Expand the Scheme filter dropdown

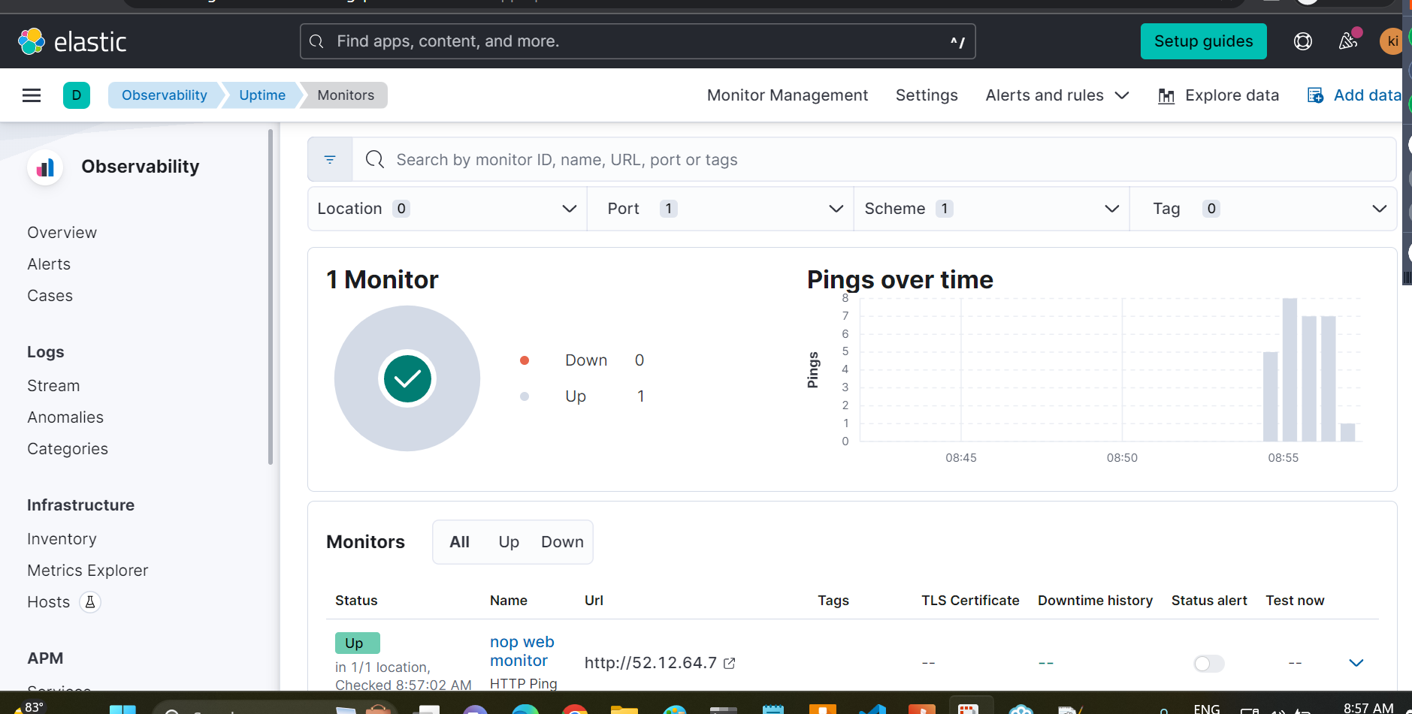[992, 209]
